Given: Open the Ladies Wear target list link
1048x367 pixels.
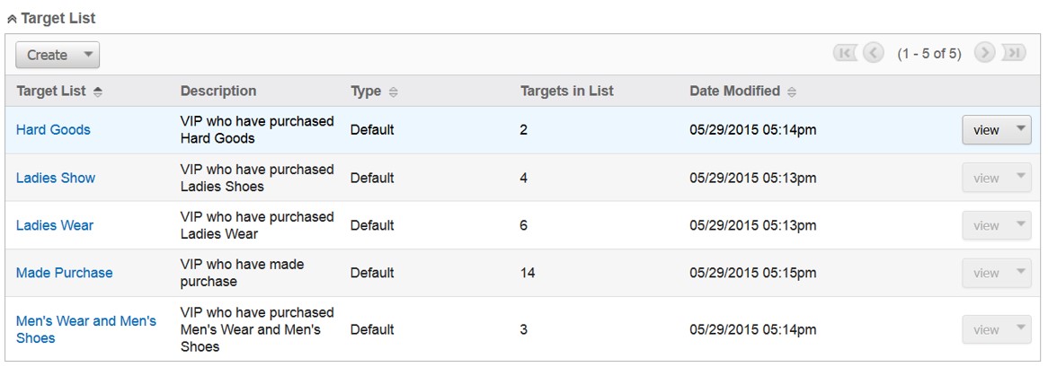Looking at the screenshot, I should click(55, 225).
